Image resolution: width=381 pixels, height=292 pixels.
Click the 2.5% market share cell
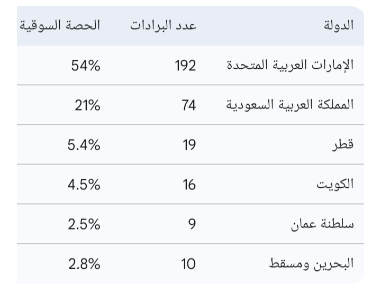(x=84, y=224)
